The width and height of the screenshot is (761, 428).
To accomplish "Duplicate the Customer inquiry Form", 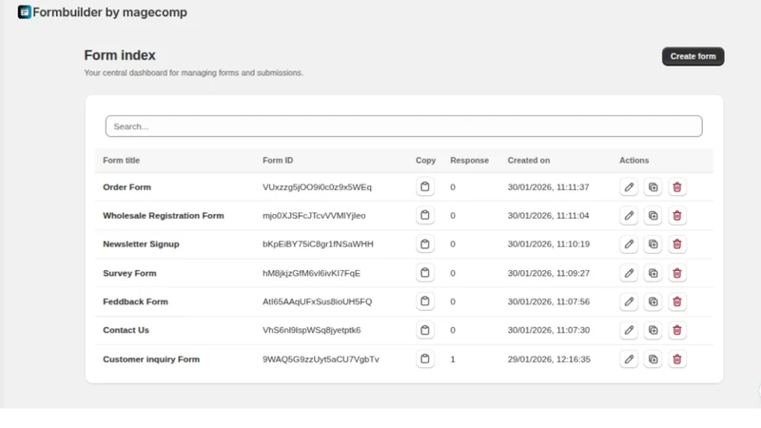I will pyautogui.click(x=653, y=360).
